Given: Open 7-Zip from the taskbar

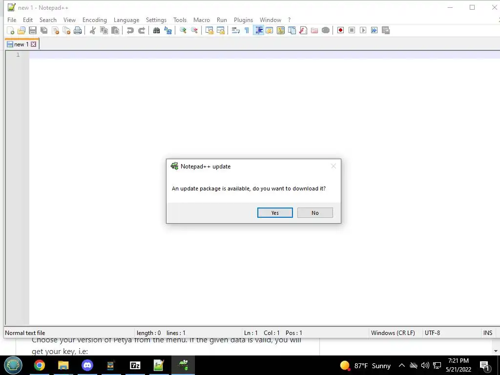Looking at the screenshot, I should click(x=135, y=365).
